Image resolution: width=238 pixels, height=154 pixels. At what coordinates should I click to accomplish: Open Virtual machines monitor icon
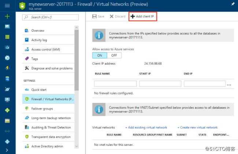7,100
